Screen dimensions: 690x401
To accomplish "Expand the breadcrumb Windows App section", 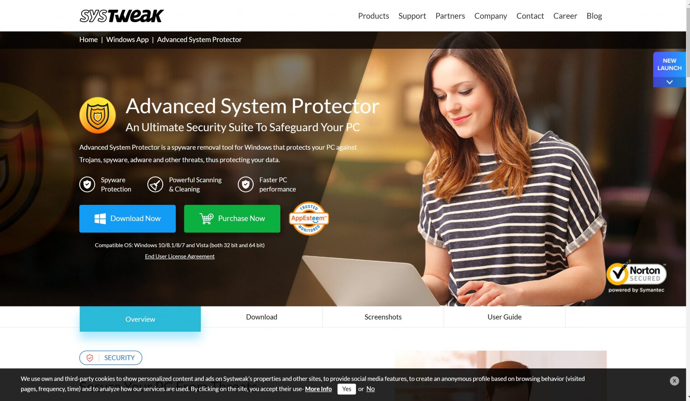I will point(127,40).
